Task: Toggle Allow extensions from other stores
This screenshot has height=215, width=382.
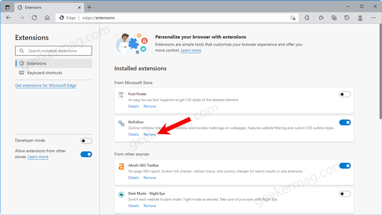Action: (x=86, y=154)
